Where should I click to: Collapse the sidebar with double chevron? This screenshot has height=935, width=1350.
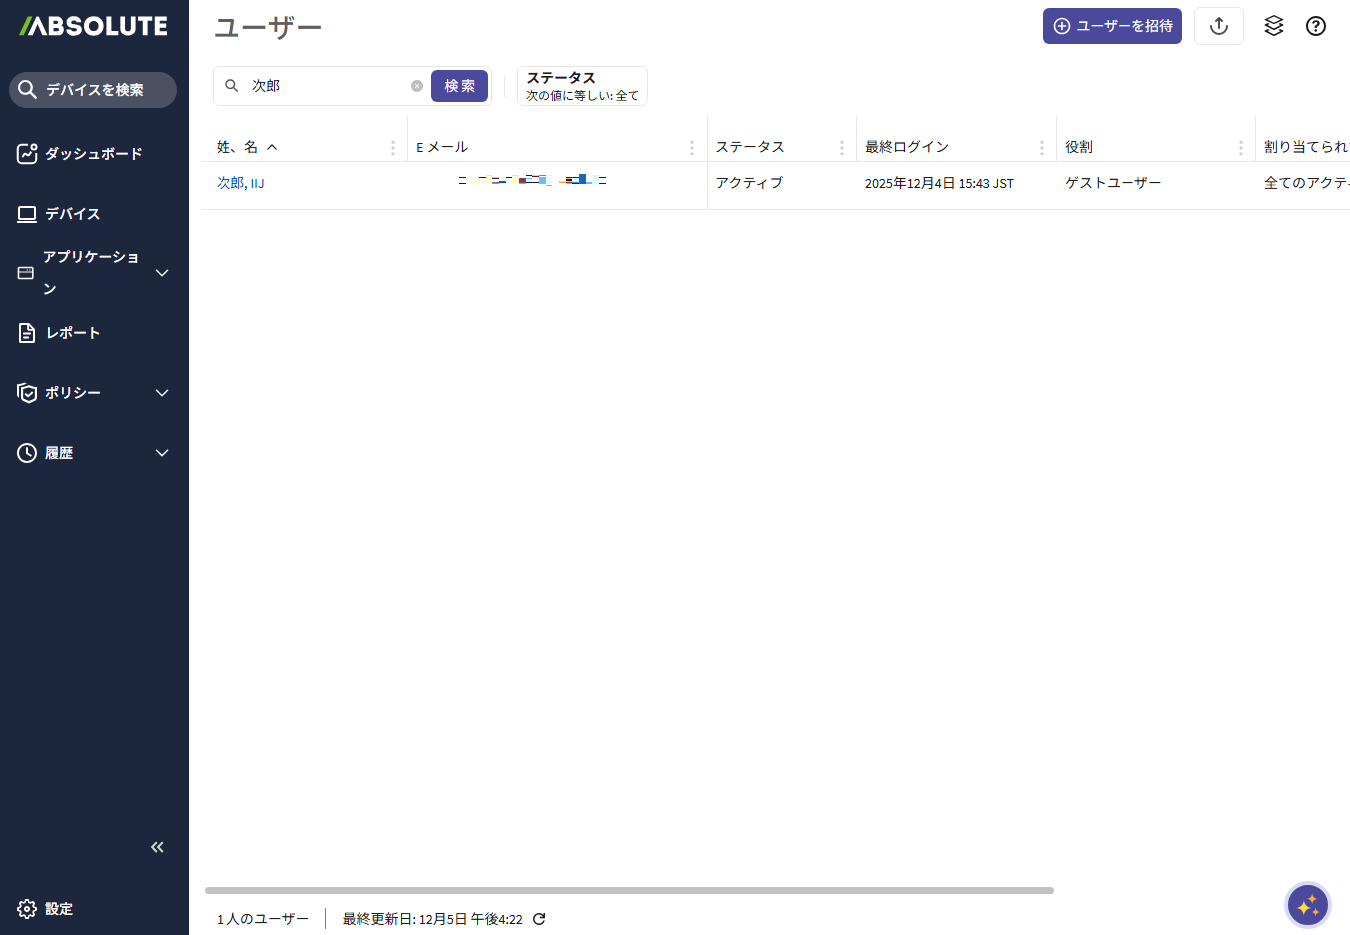pyautogui.click(x=157, y=847)
